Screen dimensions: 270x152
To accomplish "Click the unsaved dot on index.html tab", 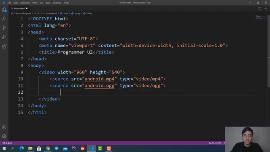I will (27, 8).
